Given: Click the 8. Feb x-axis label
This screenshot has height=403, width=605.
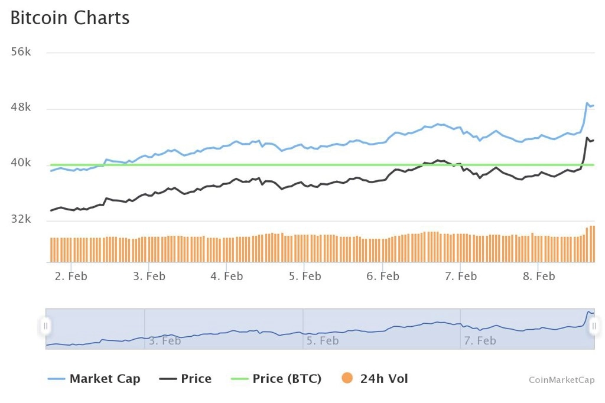Looking at the screenshot, I should coord(539,277).
